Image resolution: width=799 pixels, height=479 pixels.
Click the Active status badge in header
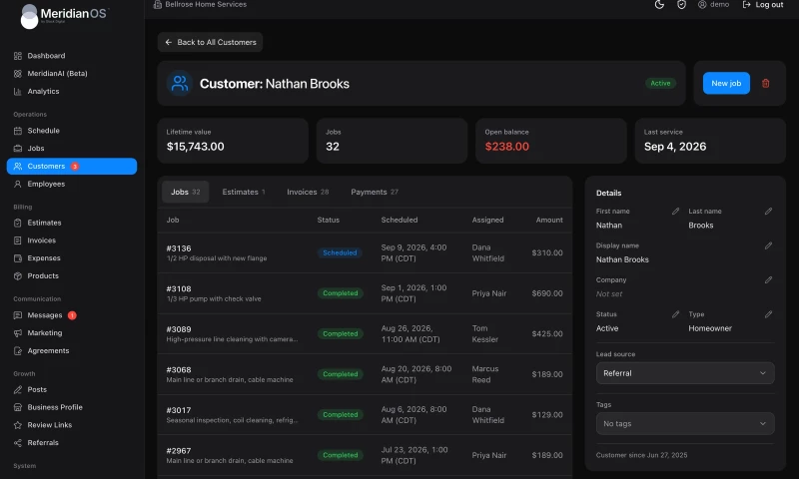coord(660,83)
